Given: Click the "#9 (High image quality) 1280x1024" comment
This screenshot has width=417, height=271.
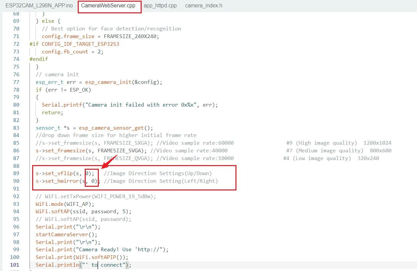Looking at the screenshot, I should coord(339,143).
